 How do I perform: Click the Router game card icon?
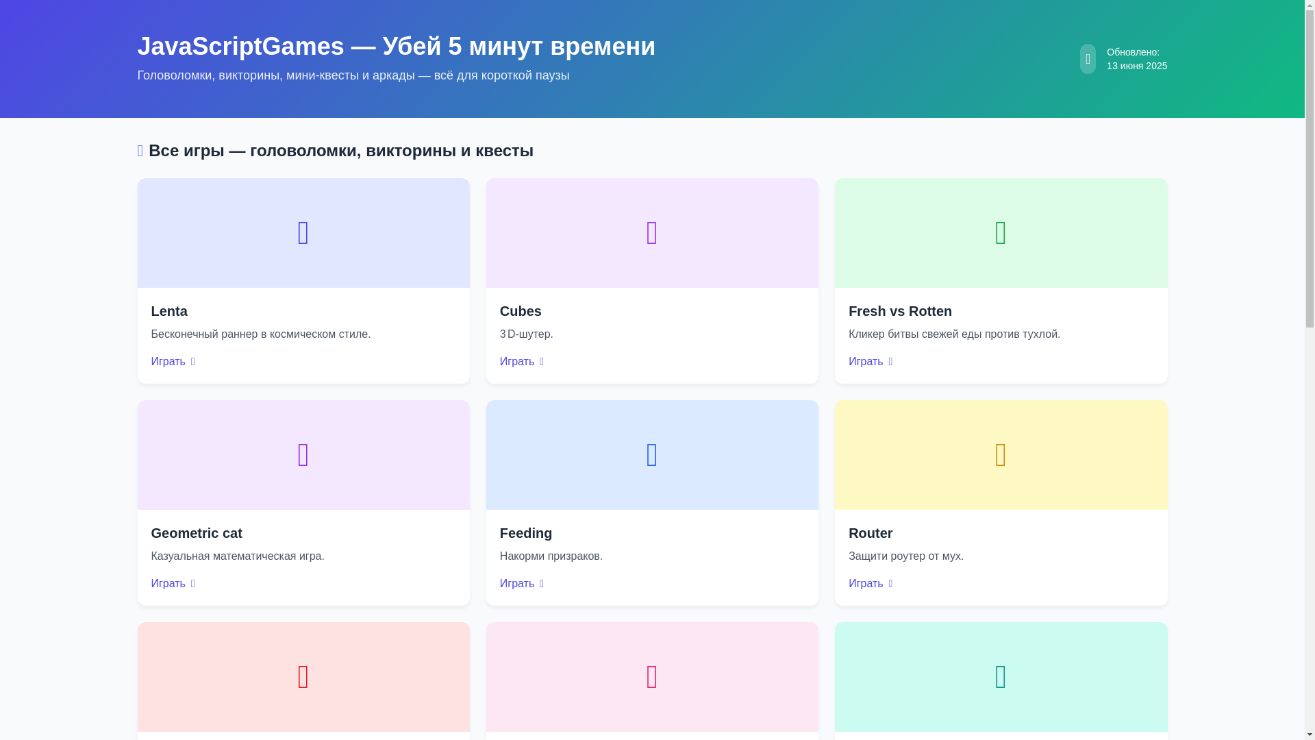(x=1001, y=455)
